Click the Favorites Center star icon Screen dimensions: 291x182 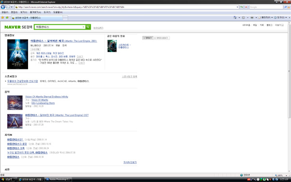[x=2, y=17]
